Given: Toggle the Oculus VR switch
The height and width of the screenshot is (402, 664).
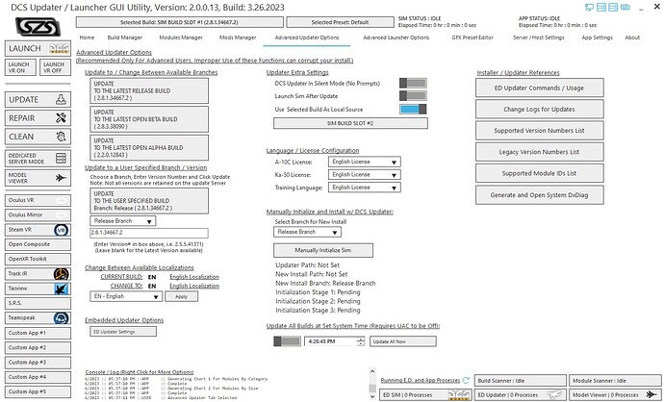Looking at the screenshot, I should click(x=61, y=200).
